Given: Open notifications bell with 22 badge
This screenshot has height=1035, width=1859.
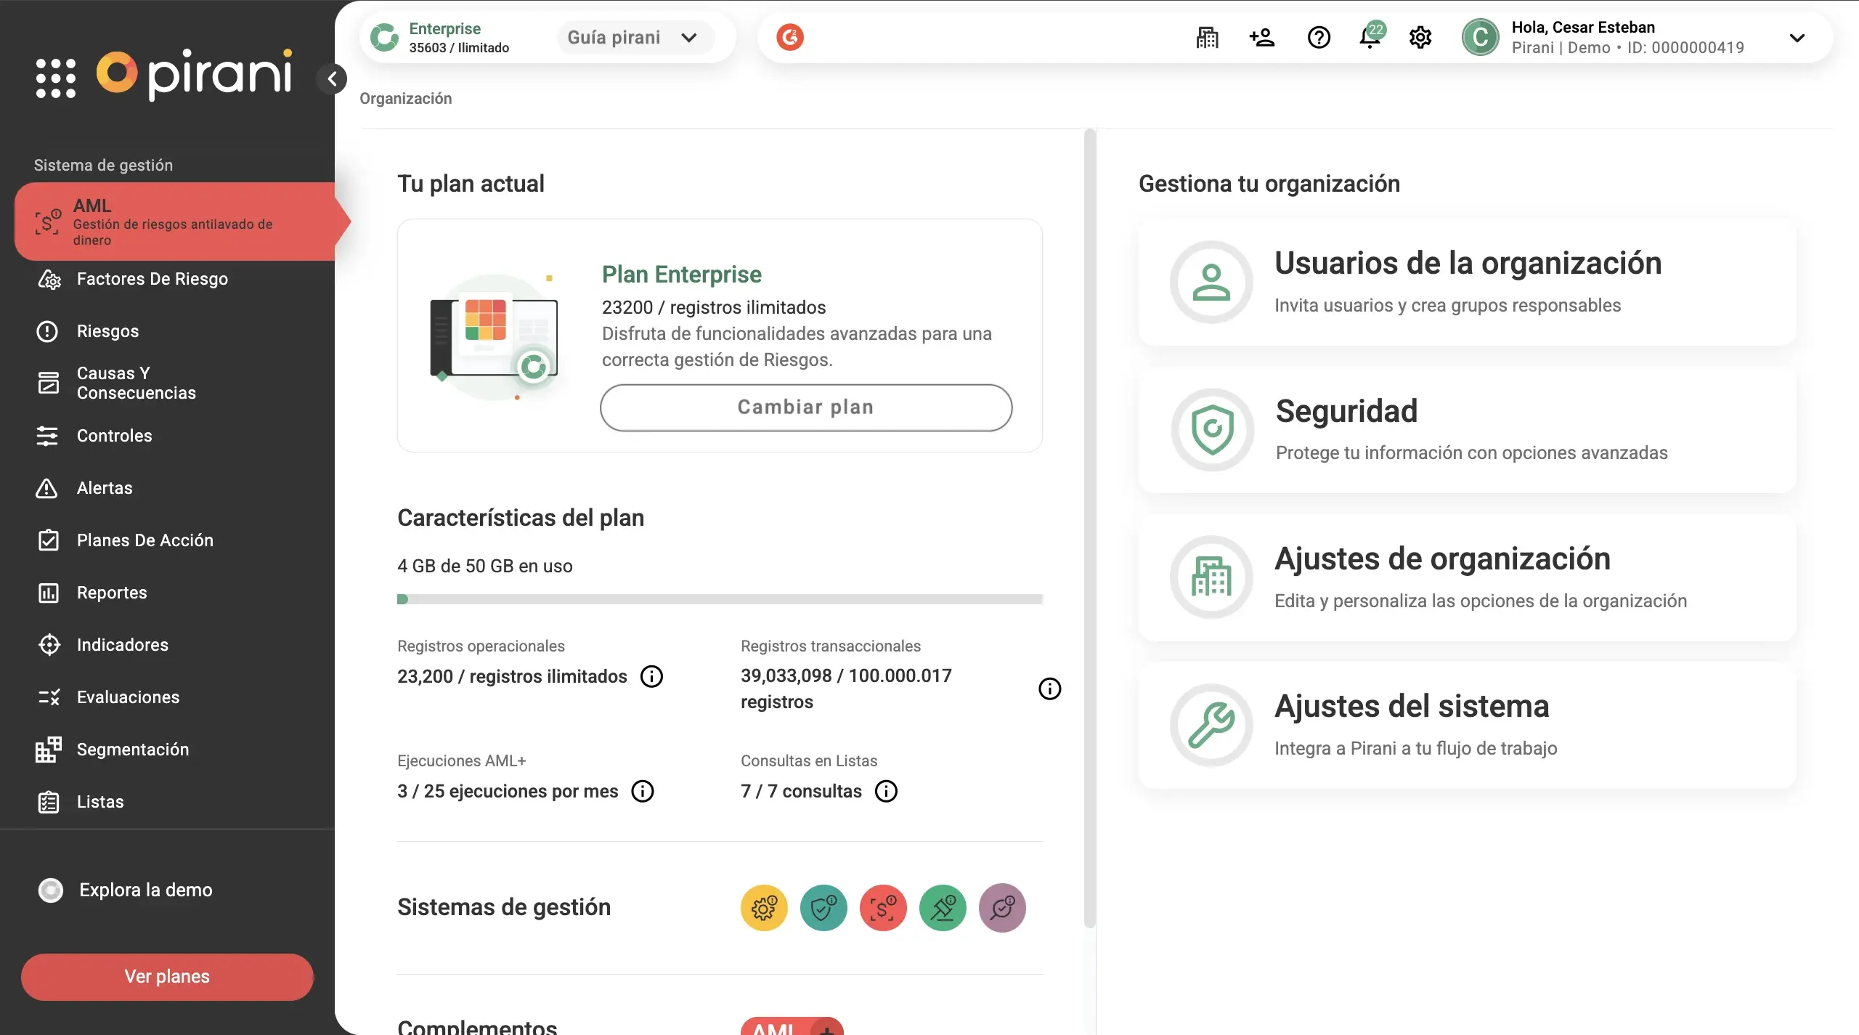Looking at the screenshot, I should [1370, 37].
